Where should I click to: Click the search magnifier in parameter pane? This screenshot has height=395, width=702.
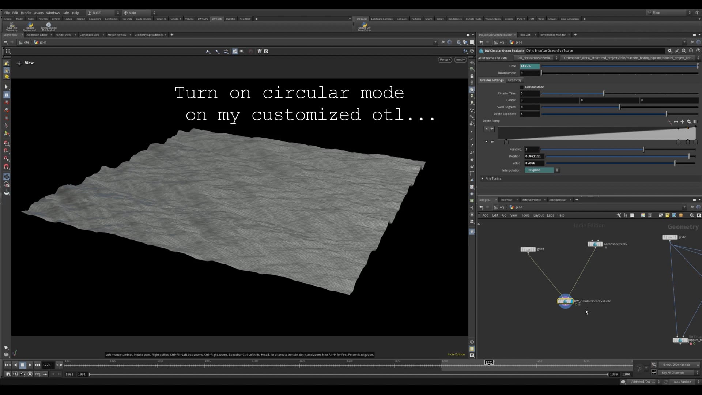coord(684,51)
